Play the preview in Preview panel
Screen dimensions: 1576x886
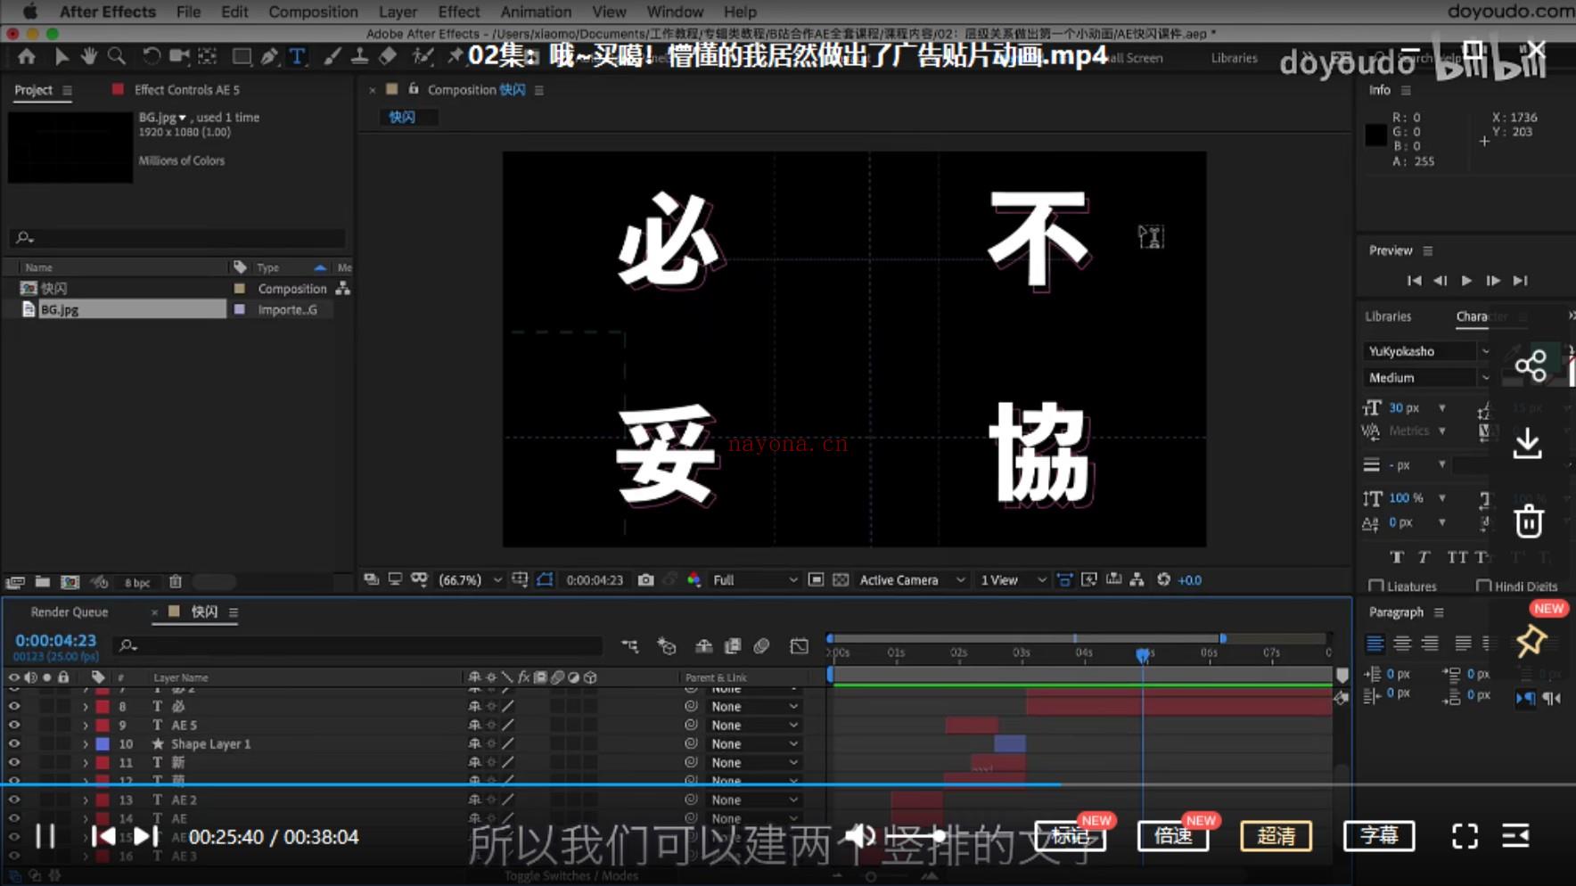click(x=1466, y=280)
